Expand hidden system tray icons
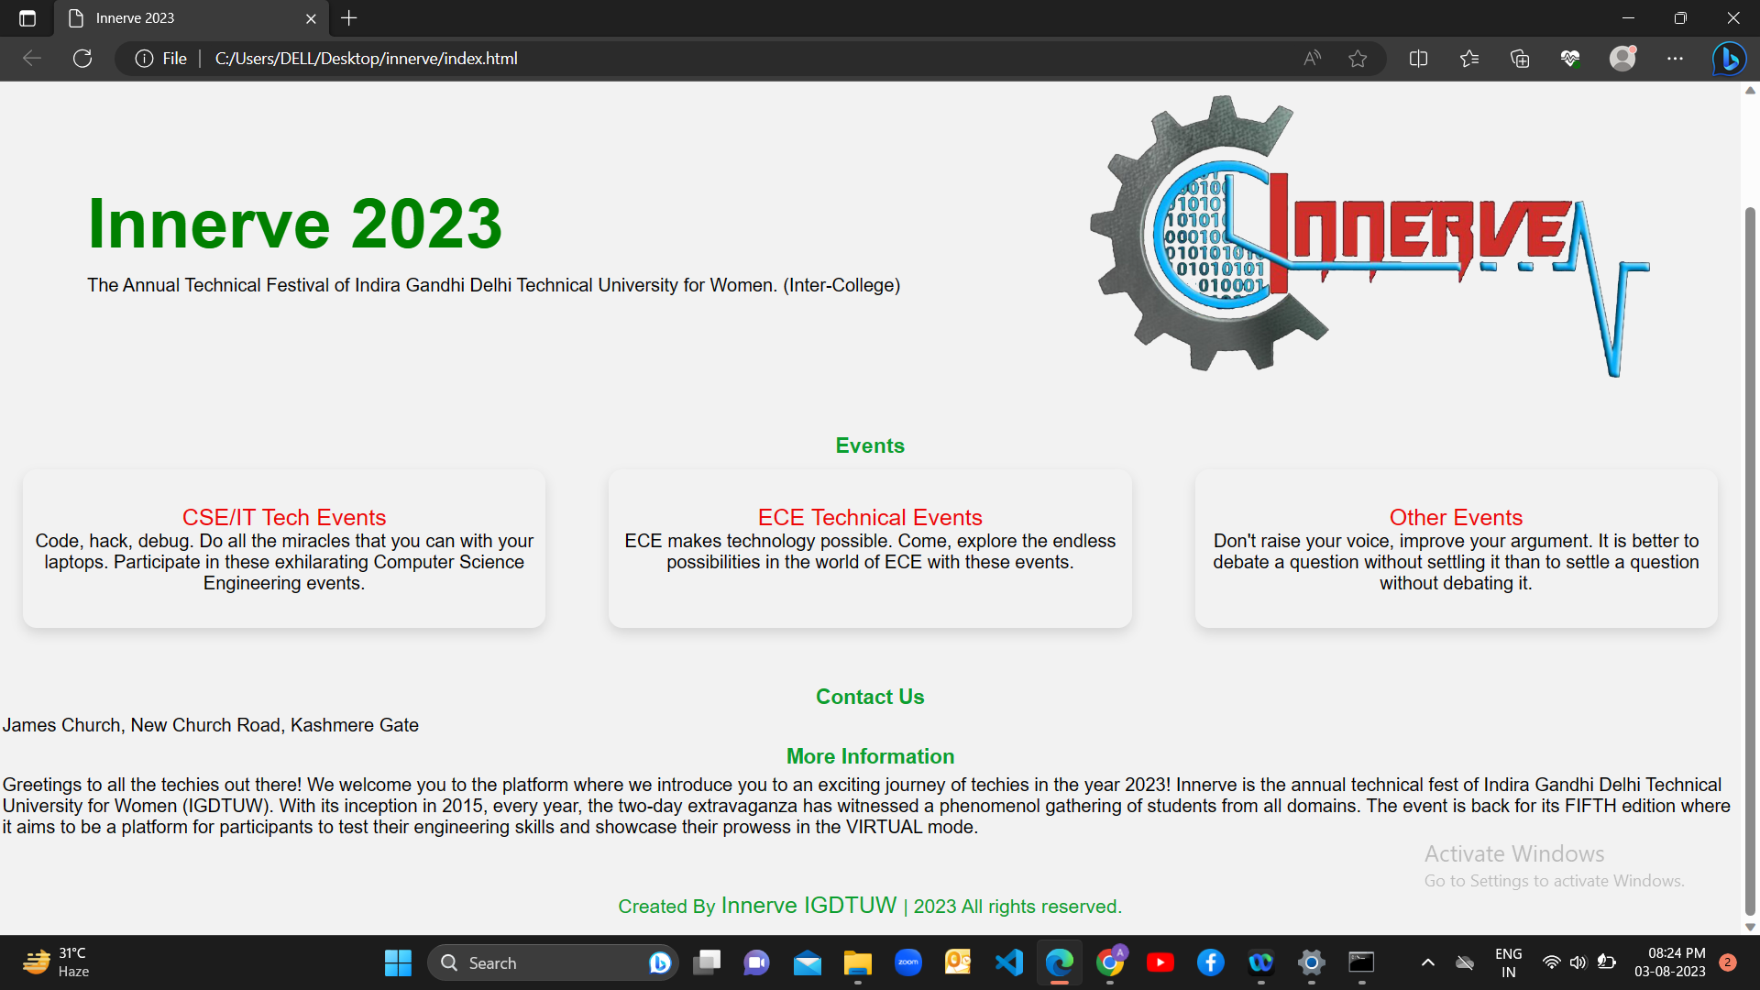This screenshot has height=990, width=1760. pyautogui.click(x=1427, y=962)
